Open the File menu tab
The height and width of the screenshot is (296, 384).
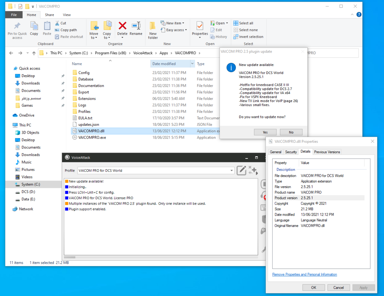pos(14,15)
